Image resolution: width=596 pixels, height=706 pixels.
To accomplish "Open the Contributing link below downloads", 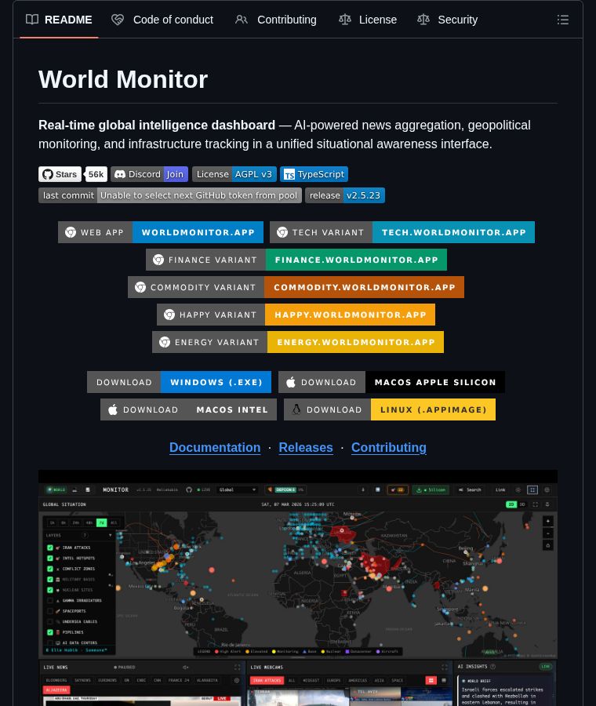I will tap(389, 448).
